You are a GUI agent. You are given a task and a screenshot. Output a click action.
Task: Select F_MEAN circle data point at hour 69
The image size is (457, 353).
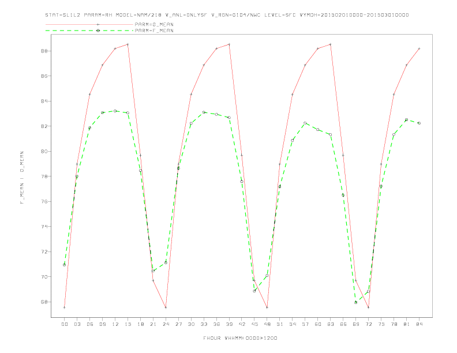click(x=356, y=302)
